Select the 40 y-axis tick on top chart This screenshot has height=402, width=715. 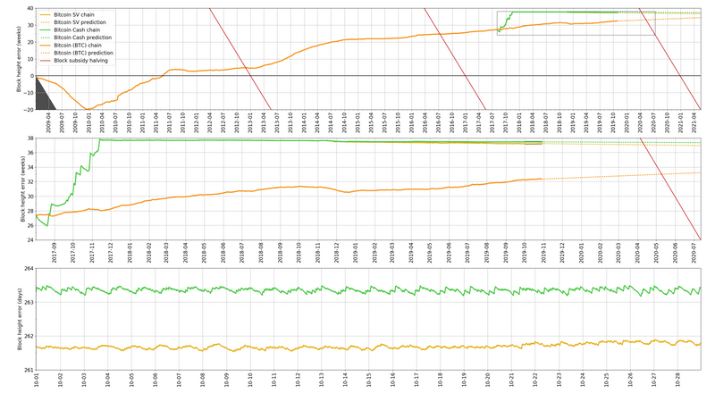click(x=30, y=8)
